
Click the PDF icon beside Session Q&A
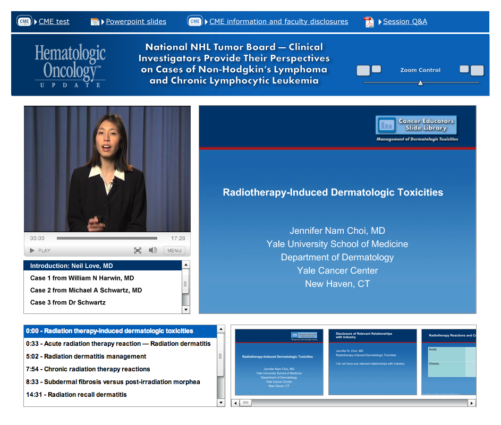coord(369,22)
